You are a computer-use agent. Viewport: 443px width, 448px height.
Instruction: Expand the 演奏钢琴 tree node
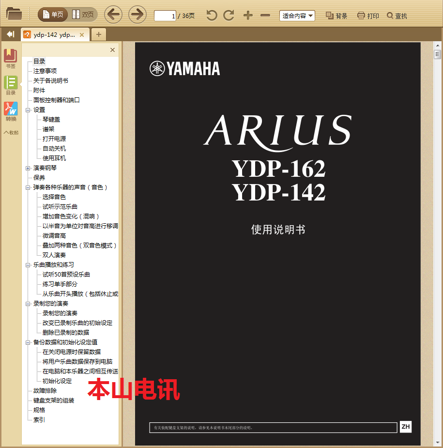[28, 168]
